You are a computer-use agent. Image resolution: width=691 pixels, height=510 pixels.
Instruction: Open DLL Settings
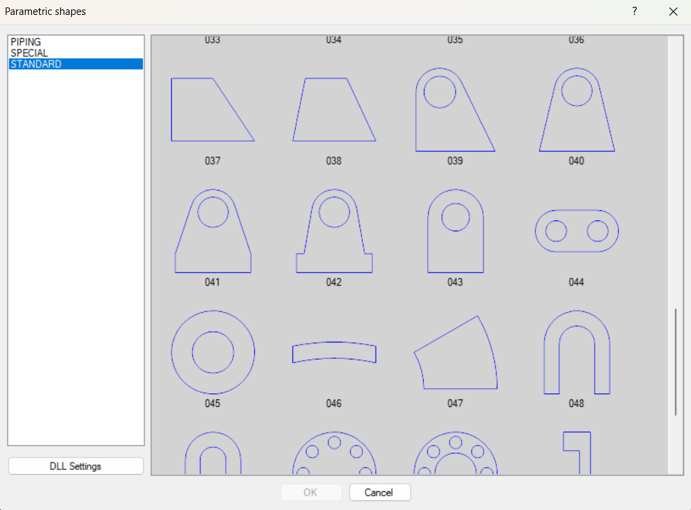75,466
